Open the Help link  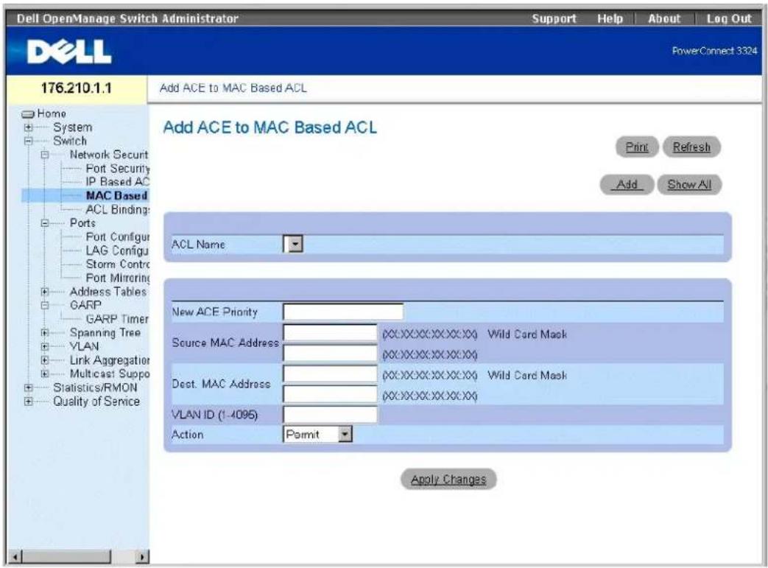pos(610,18)
